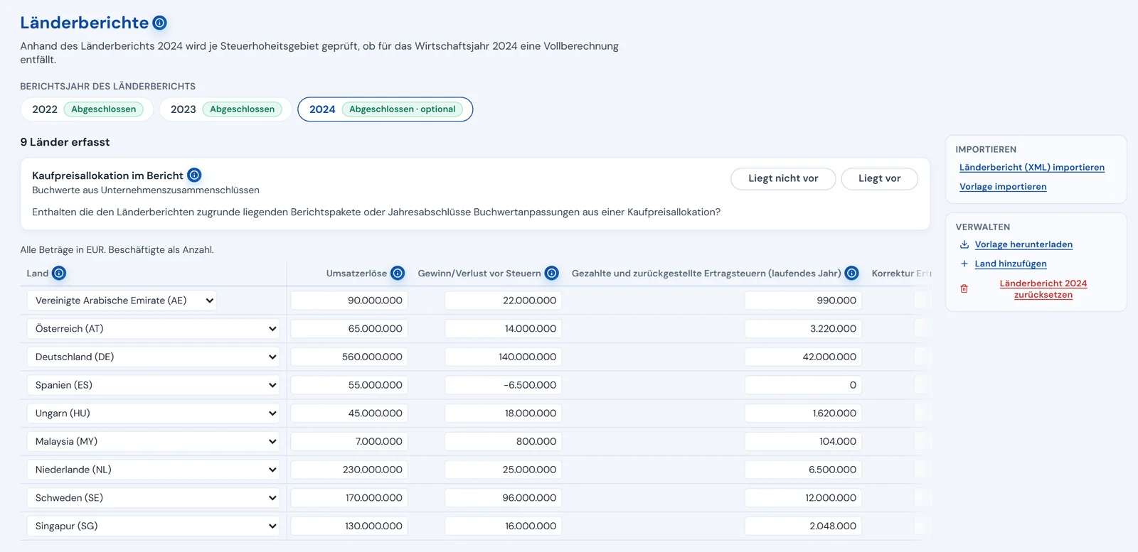Edit Umsatzerlöse field for Deutschland
1138x552 pixels.
click(349, 357)
